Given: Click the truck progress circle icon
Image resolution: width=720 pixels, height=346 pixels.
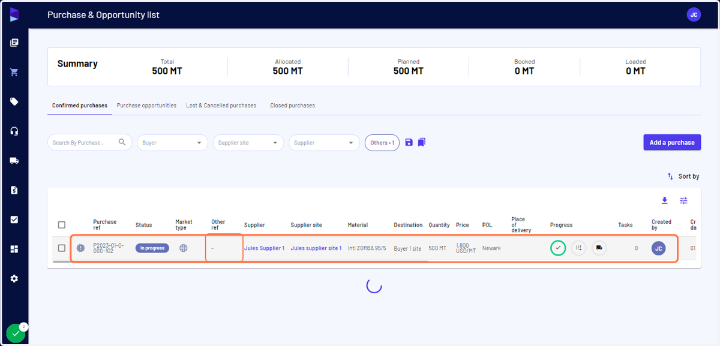Looking at the screenshot, I should point(599,248).
